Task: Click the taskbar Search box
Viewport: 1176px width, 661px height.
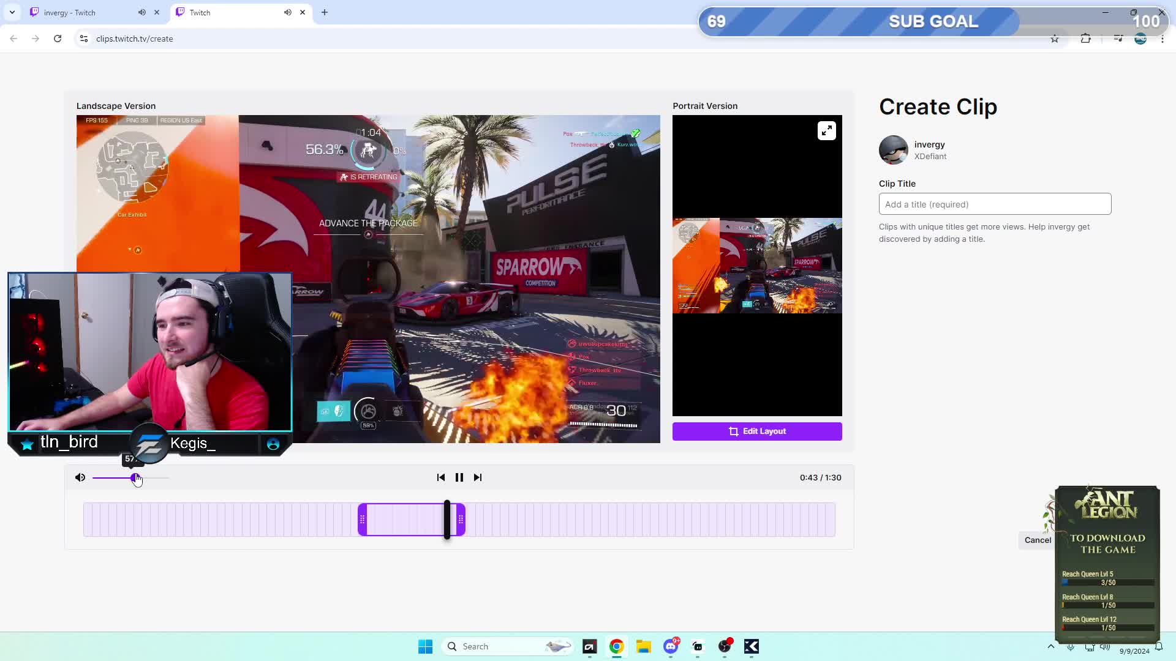Action: [508, 646]
